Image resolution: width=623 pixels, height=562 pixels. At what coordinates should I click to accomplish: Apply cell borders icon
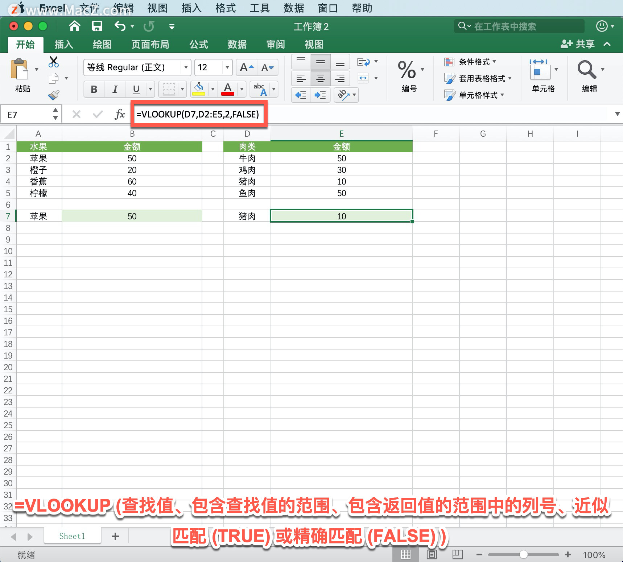[169, 89]
